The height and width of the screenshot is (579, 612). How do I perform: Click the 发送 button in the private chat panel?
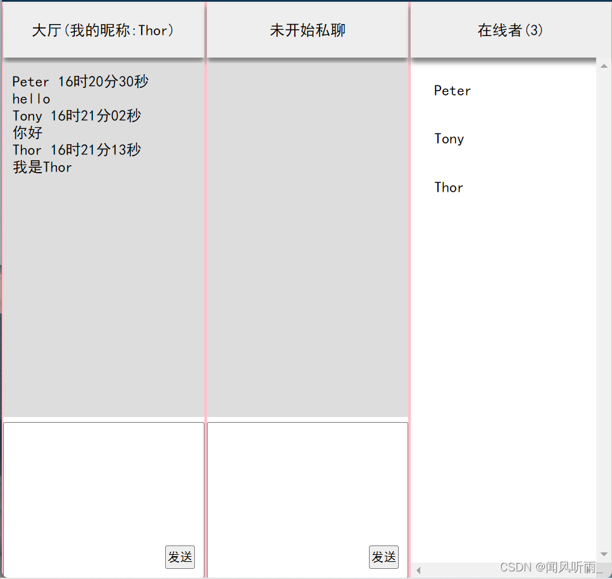click(x=384, y=557)
